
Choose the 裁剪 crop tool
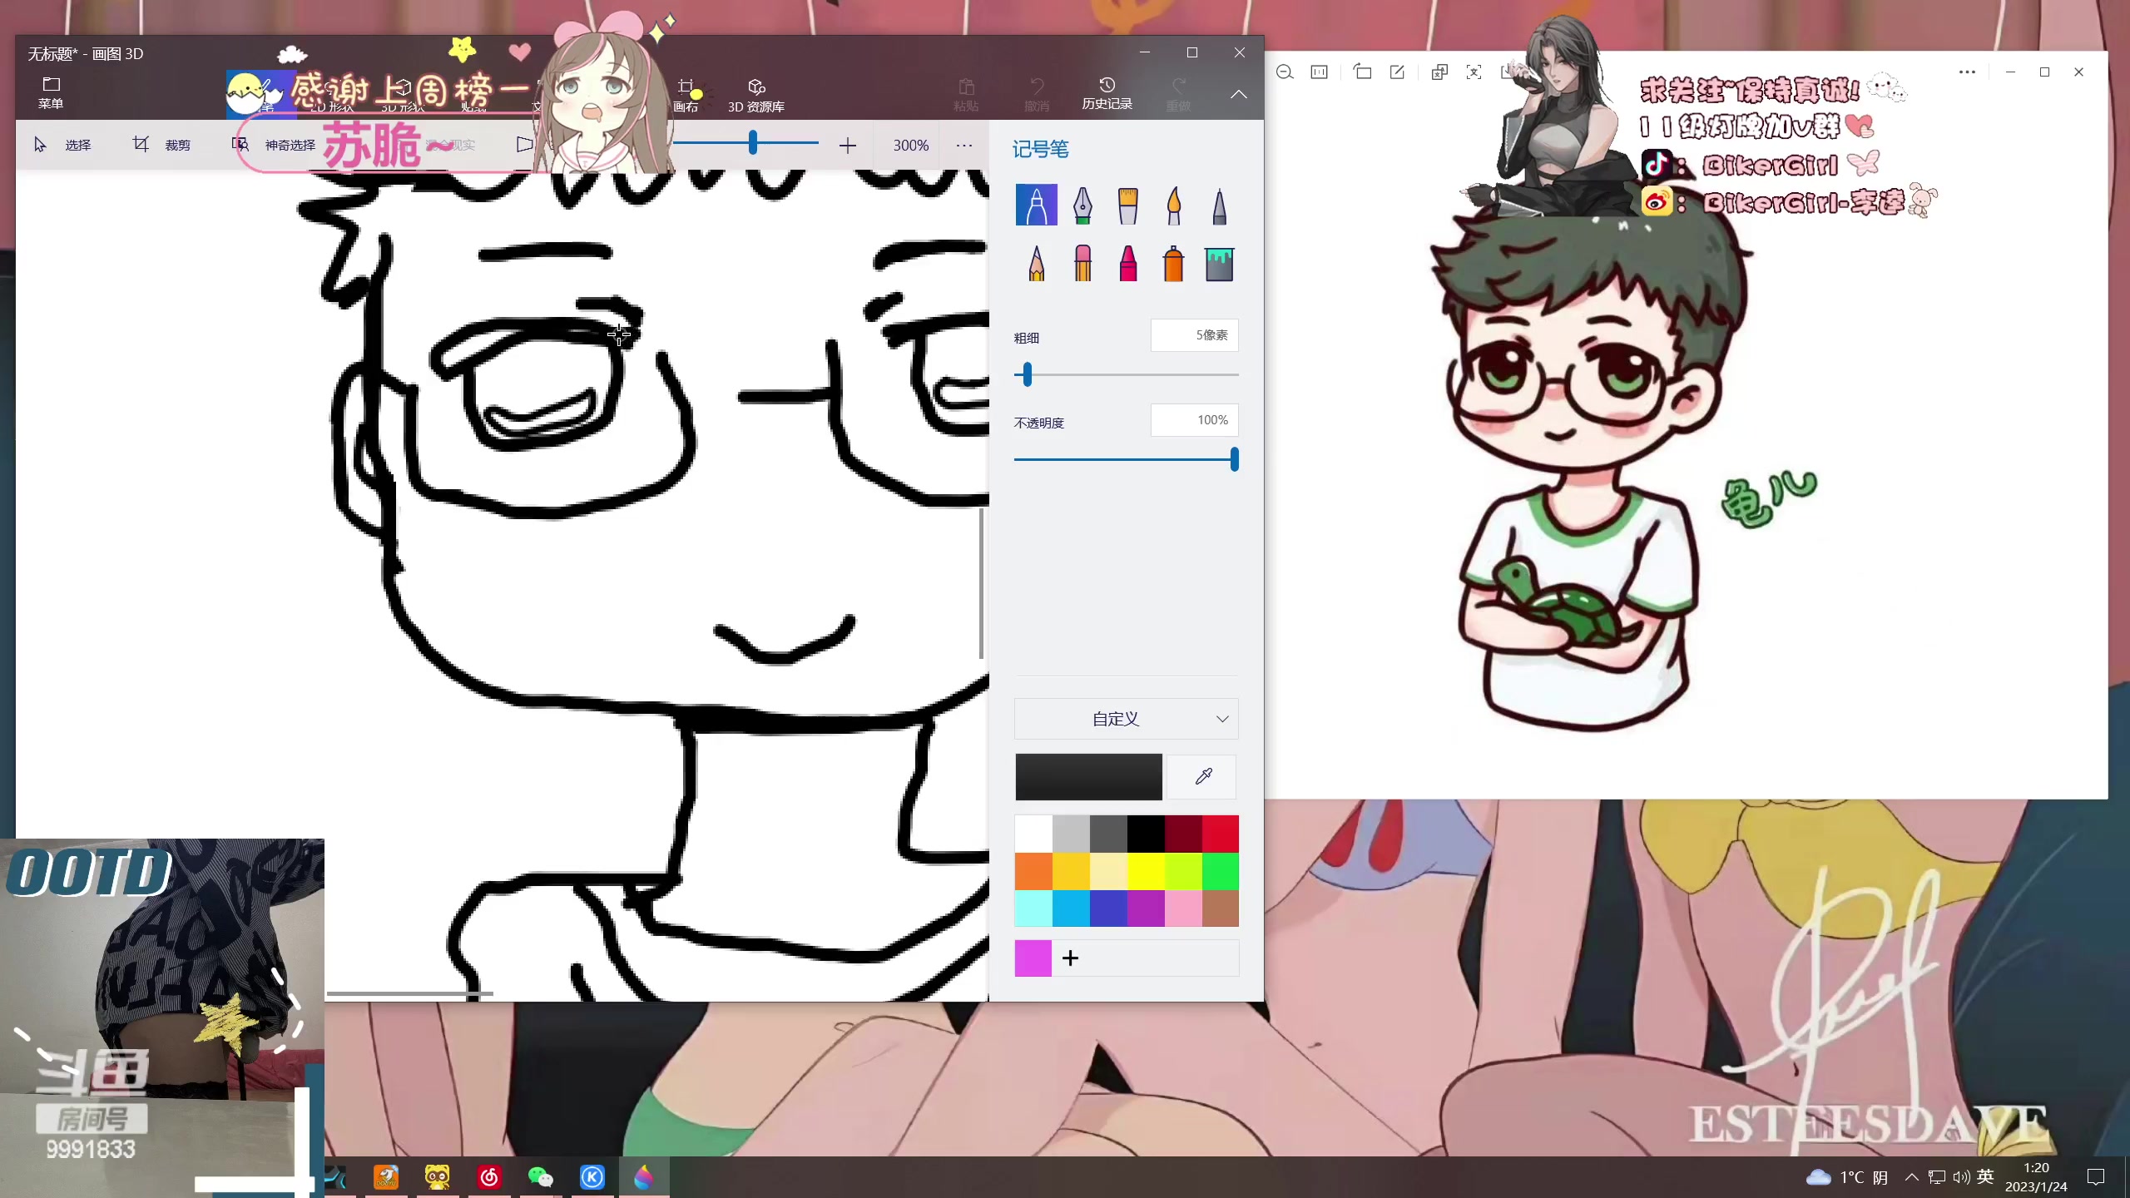click(x=161, y=145)
